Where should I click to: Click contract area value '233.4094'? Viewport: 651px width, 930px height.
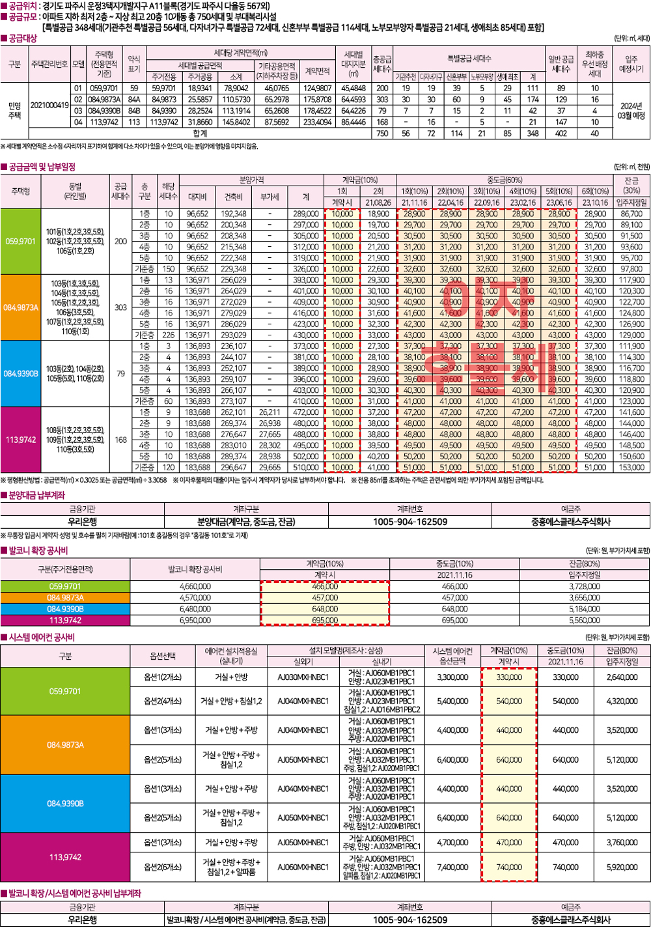317,122
